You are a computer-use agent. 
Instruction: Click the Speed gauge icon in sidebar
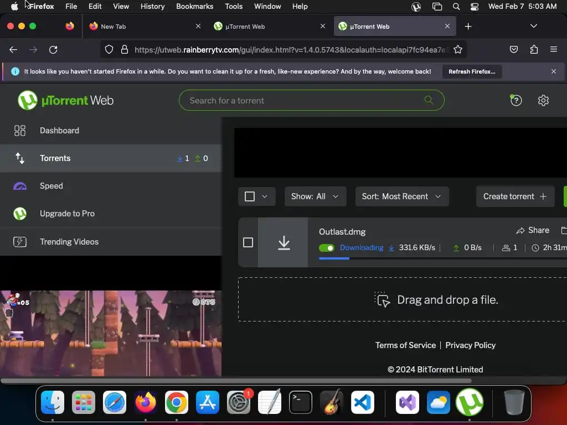coord(20,186)
